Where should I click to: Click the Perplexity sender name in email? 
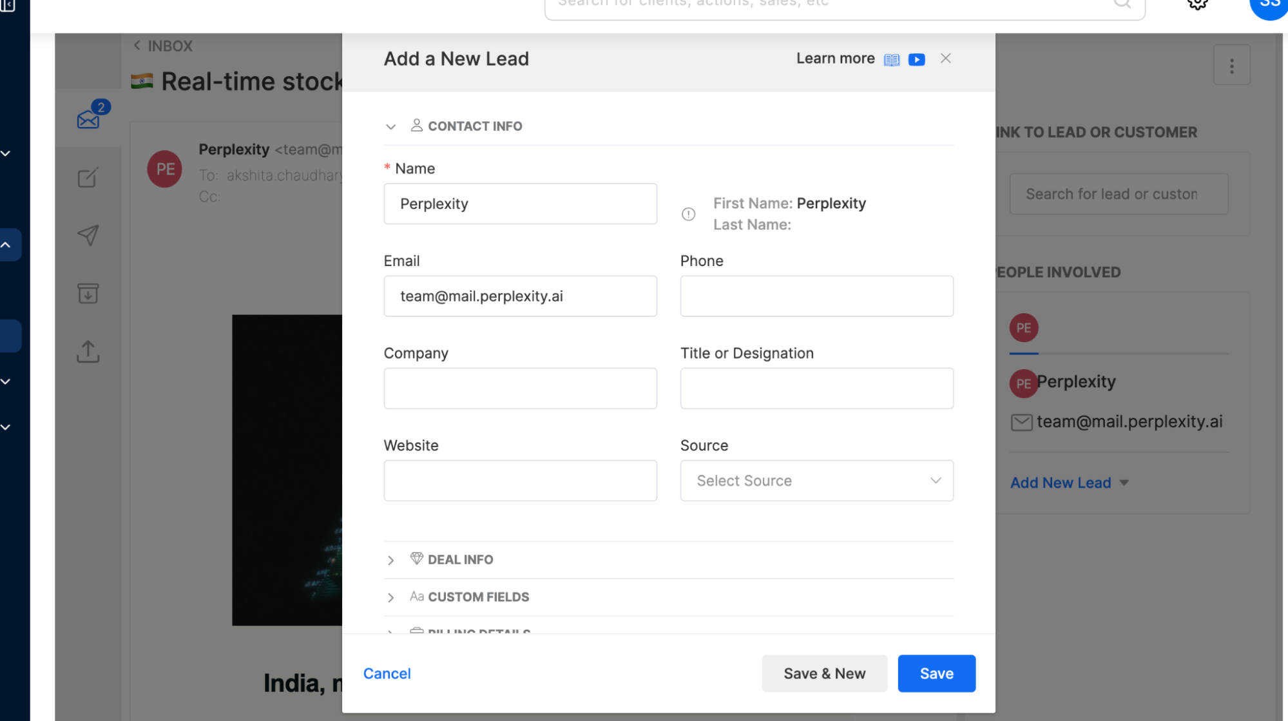234,149
